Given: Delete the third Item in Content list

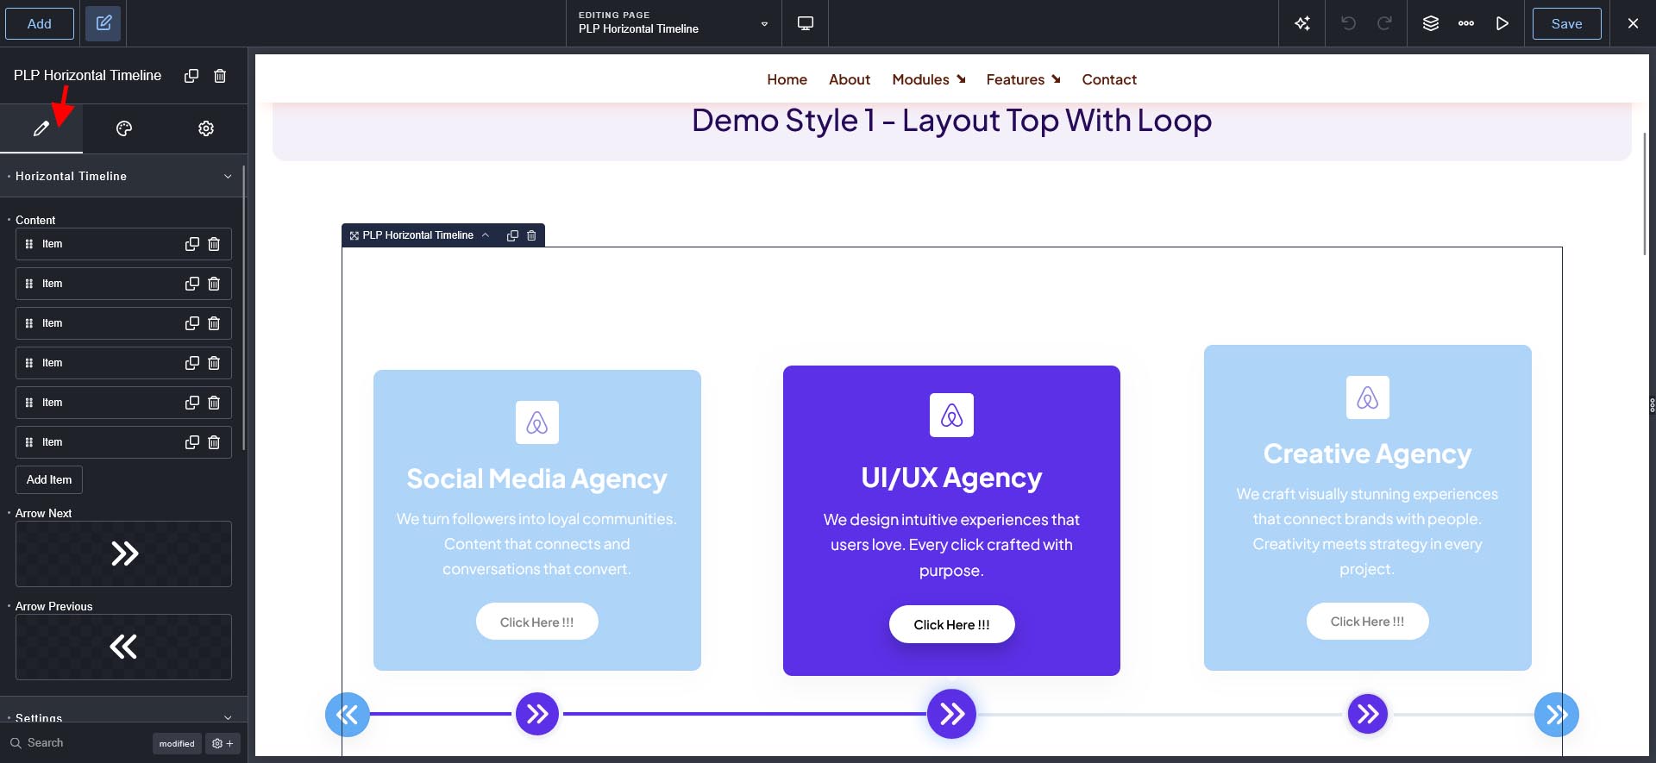Looking at the screenshot, I should pos(214,323).
